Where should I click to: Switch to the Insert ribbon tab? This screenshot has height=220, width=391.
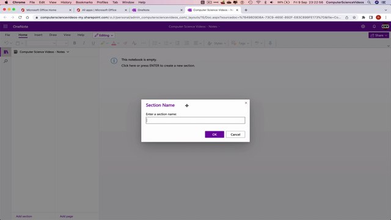point(38,35)
